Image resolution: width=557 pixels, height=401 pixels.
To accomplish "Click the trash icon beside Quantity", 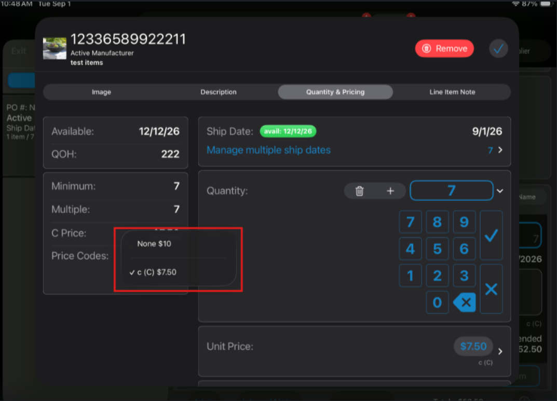I will pos(359,191).
